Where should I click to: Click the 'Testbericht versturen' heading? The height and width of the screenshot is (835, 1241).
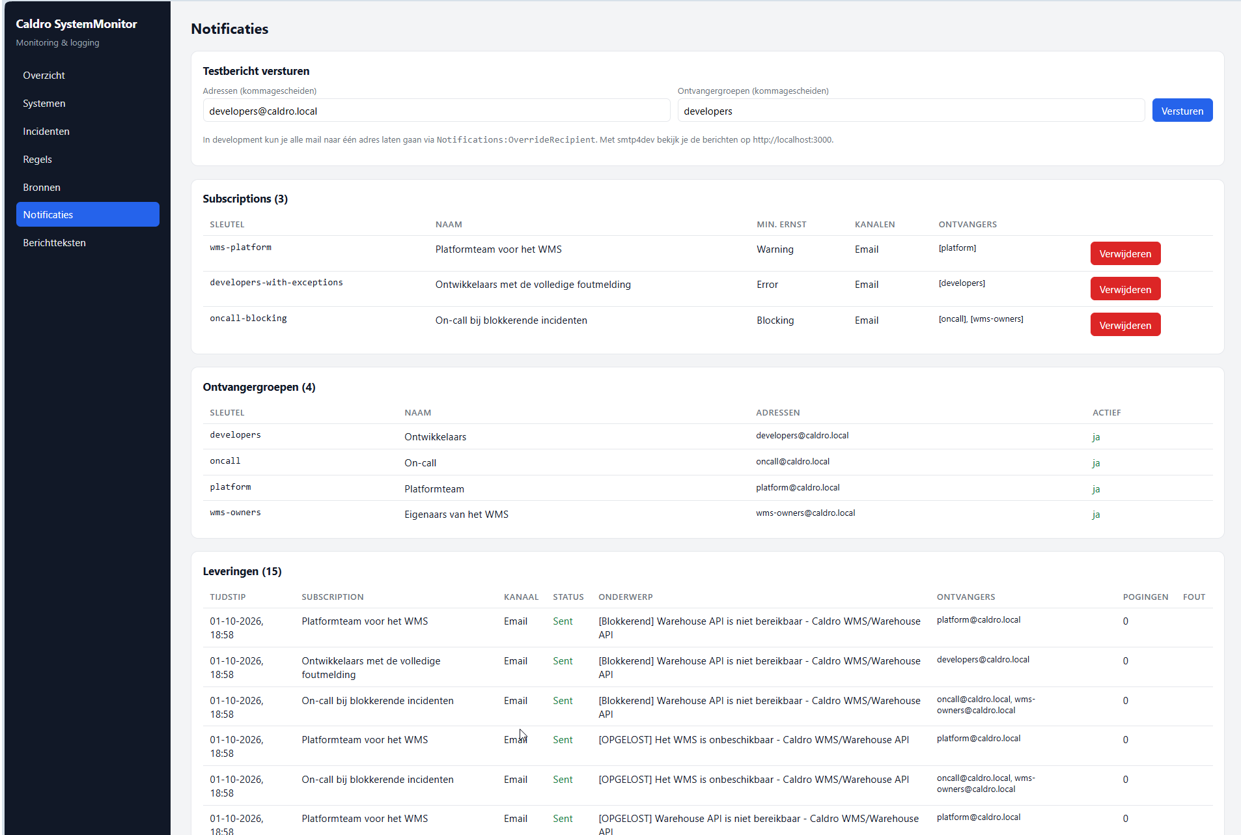point(256,71)
